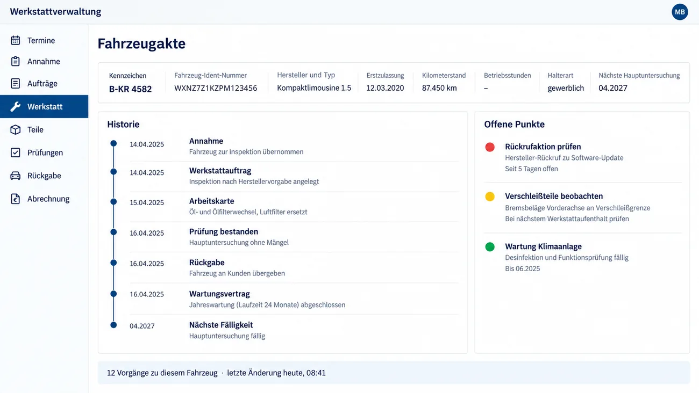Click the timeline marker for Arbeitskarte
Viewport: 699px width, 393px height.
tap(113, 202)
